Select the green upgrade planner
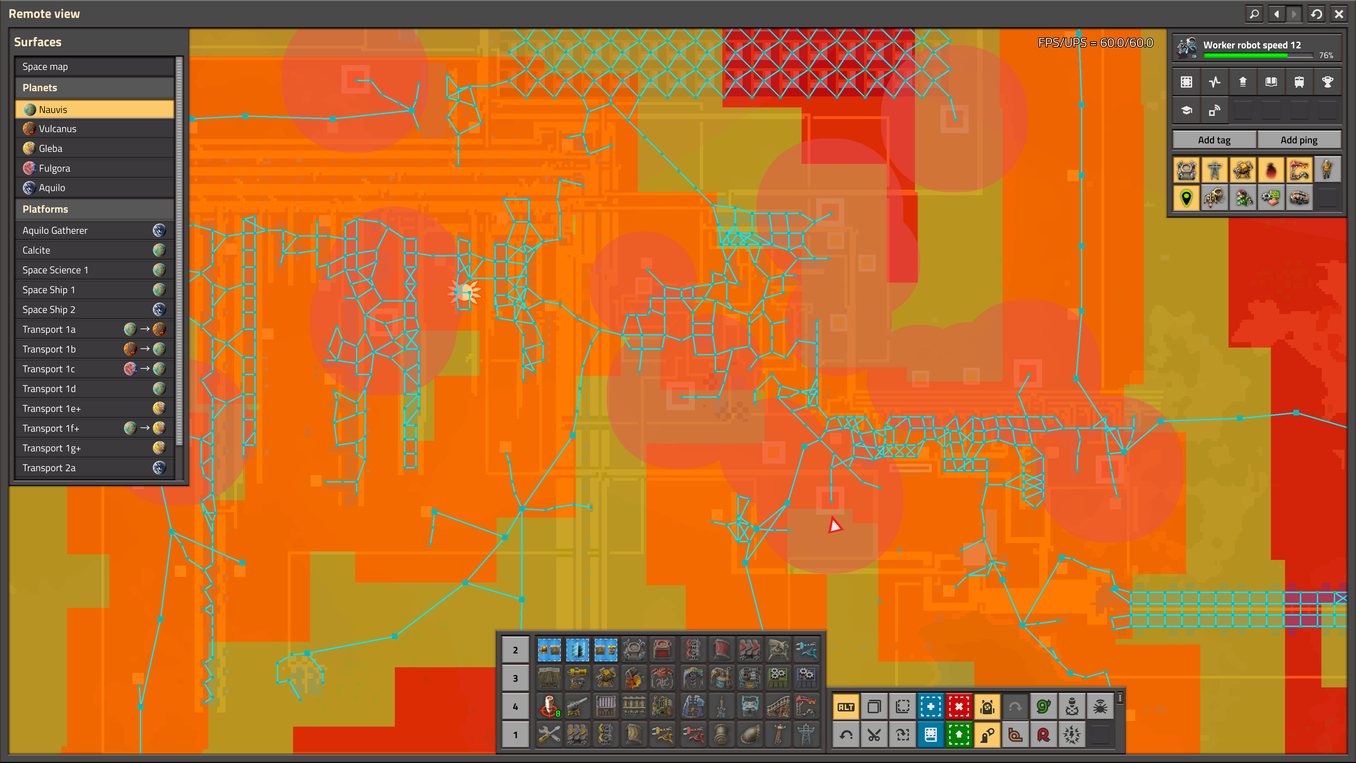This screenshot has width=1356, height=763. pos(959,735)
